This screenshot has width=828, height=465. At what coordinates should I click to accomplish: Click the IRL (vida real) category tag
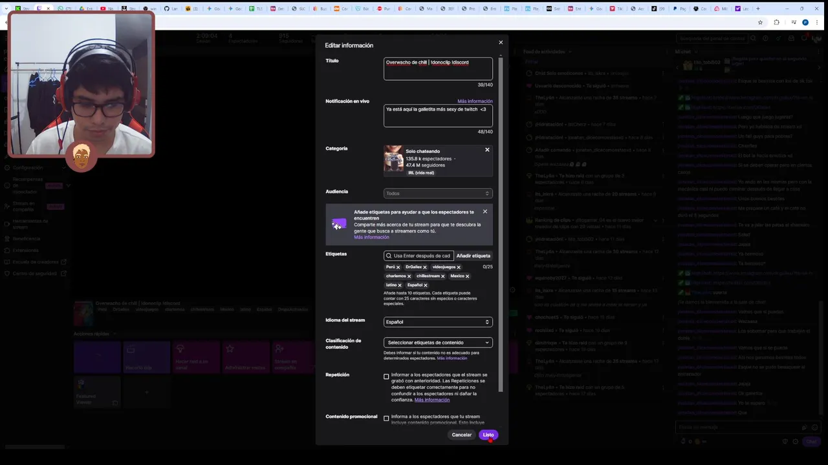point(420,172)
